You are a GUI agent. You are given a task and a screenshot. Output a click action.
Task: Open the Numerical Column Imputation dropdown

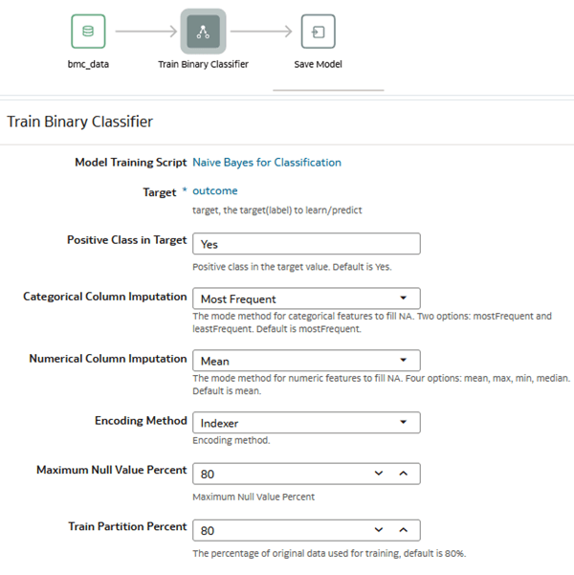(x=306, y=360)
